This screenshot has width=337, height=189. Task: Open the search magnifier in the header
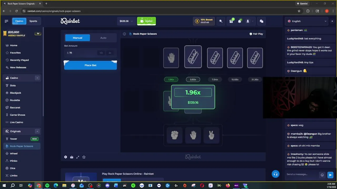coord(221,21)
